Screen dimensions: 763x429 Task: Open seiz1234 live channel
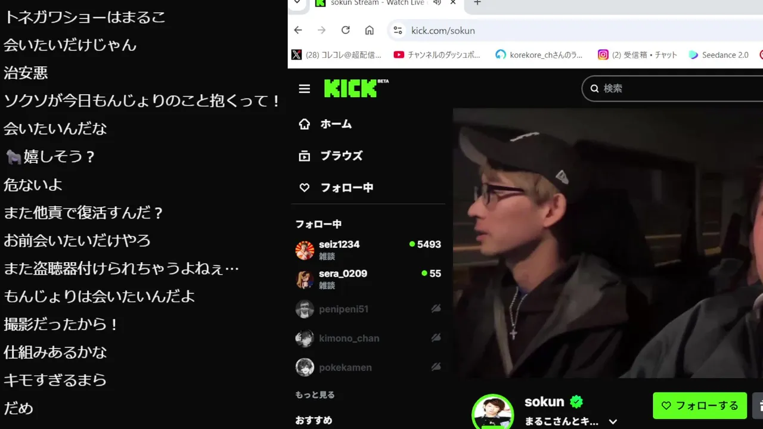[x=368, y=250]
